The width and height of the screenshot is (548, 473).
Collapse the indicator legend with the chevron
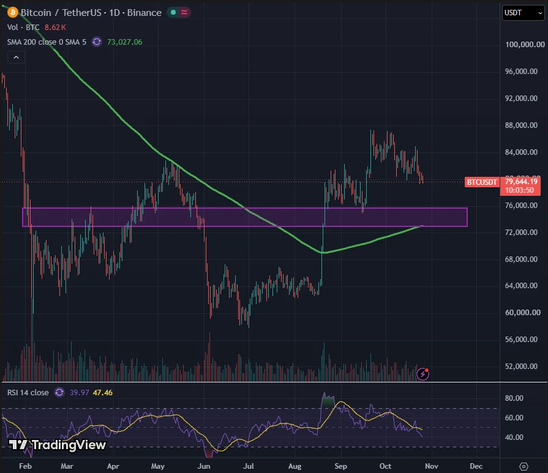pos(16,58)
